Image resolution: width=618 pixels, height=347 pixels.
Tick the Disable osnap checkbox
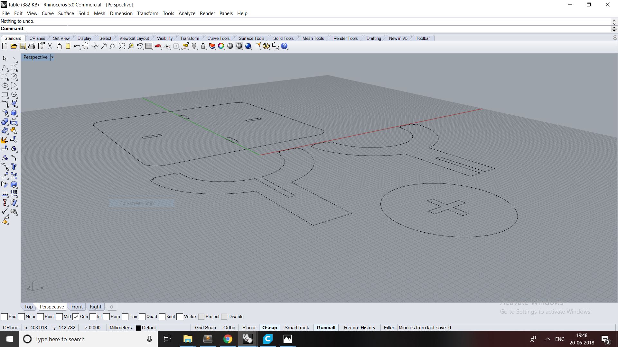[x=224, y=316]
